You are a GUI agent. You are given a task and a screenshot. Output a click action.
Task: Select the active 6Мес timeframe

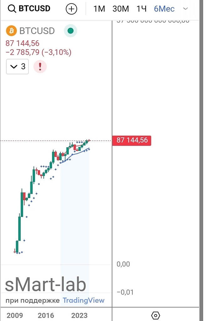click(164, 9)
